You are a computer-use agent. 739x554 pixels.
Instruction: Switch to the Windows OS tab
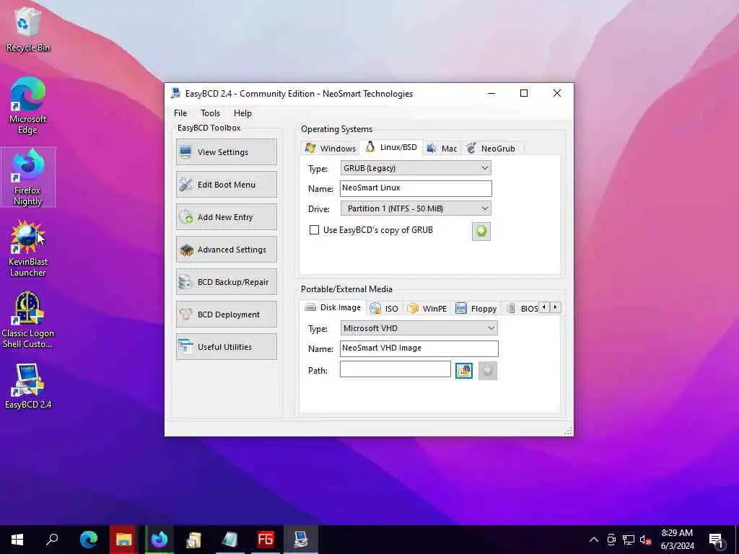330,149
